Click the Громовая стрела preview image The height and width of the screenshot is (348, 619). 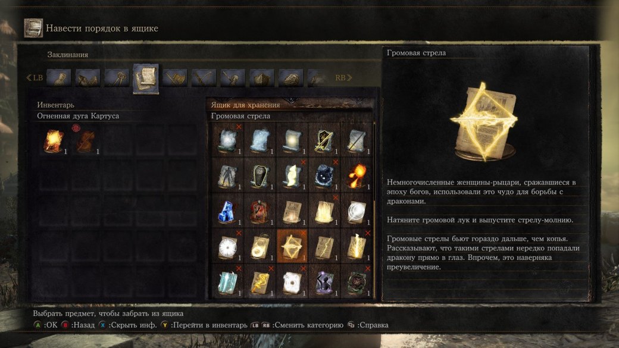coord(484,121)
